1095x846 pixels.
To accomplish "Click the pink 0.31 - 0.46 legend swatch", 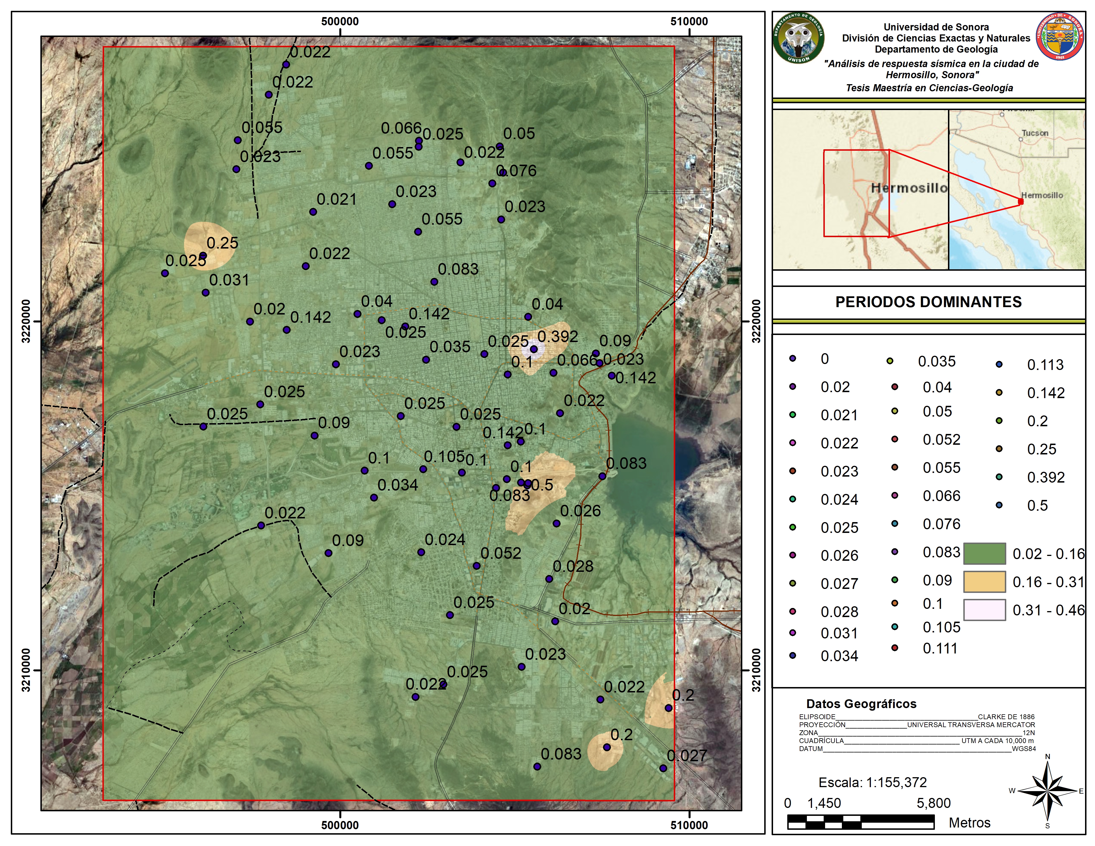I will click(x=984, y=610).
